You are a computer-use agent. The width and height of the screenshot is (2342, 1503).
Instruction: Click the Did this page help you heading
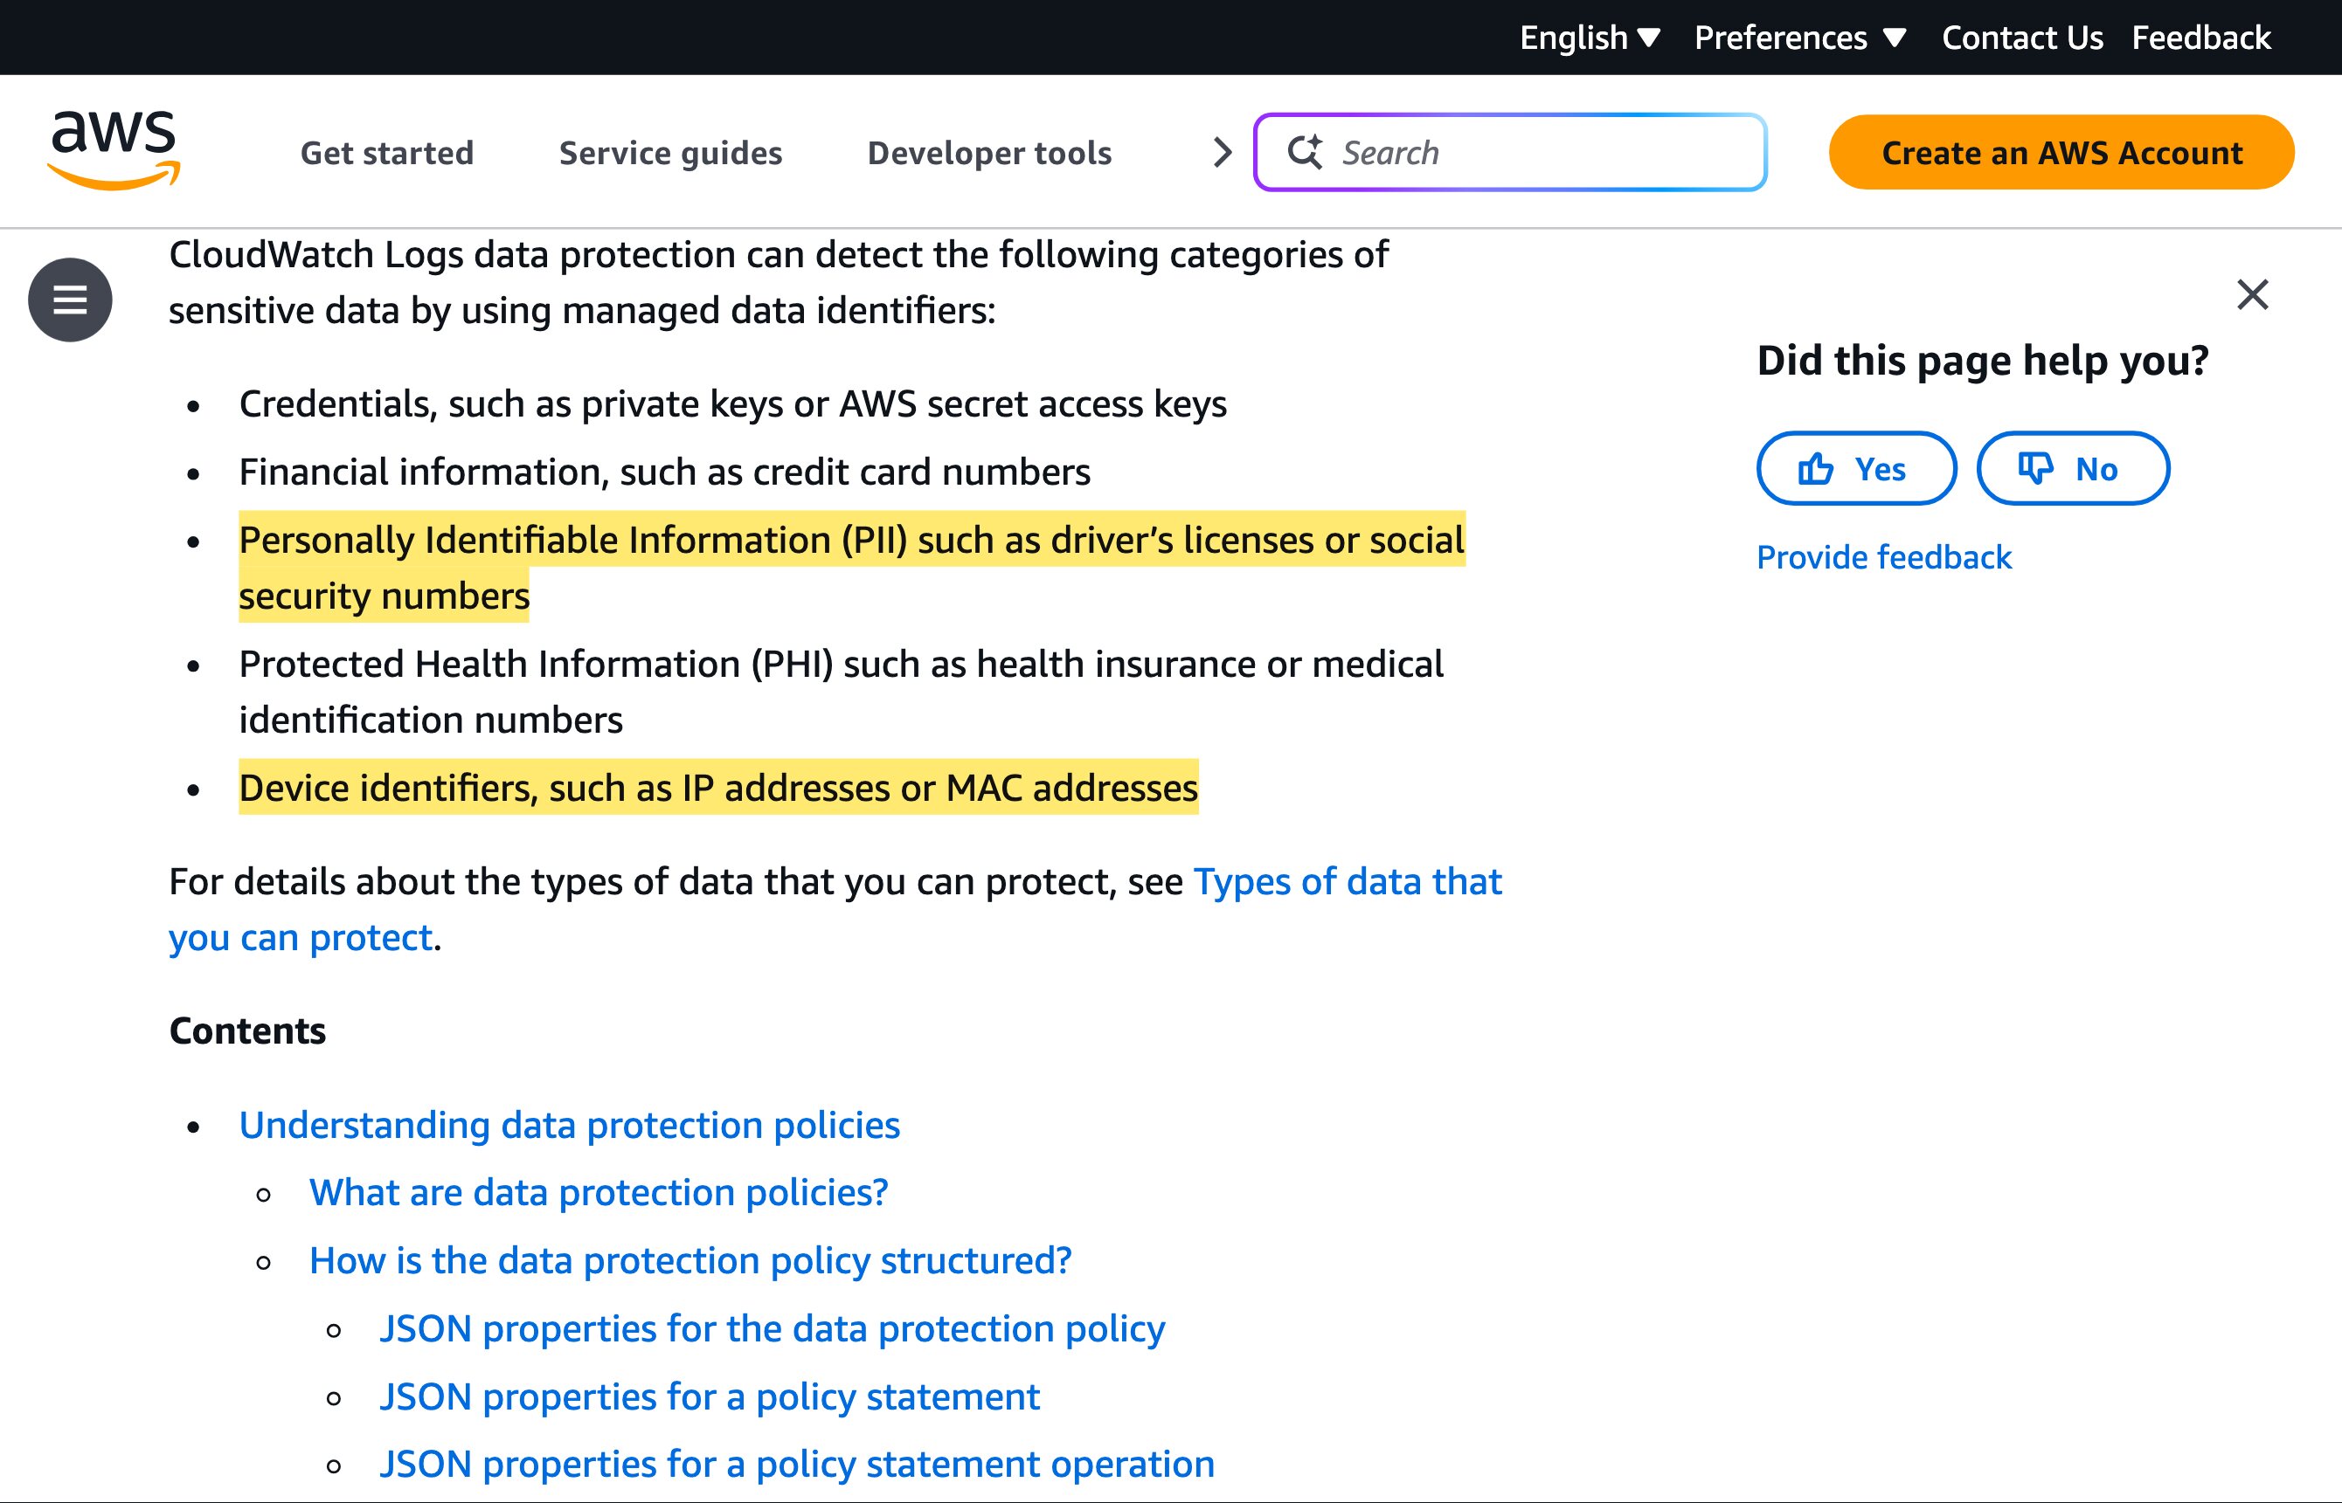point(1983,360)
